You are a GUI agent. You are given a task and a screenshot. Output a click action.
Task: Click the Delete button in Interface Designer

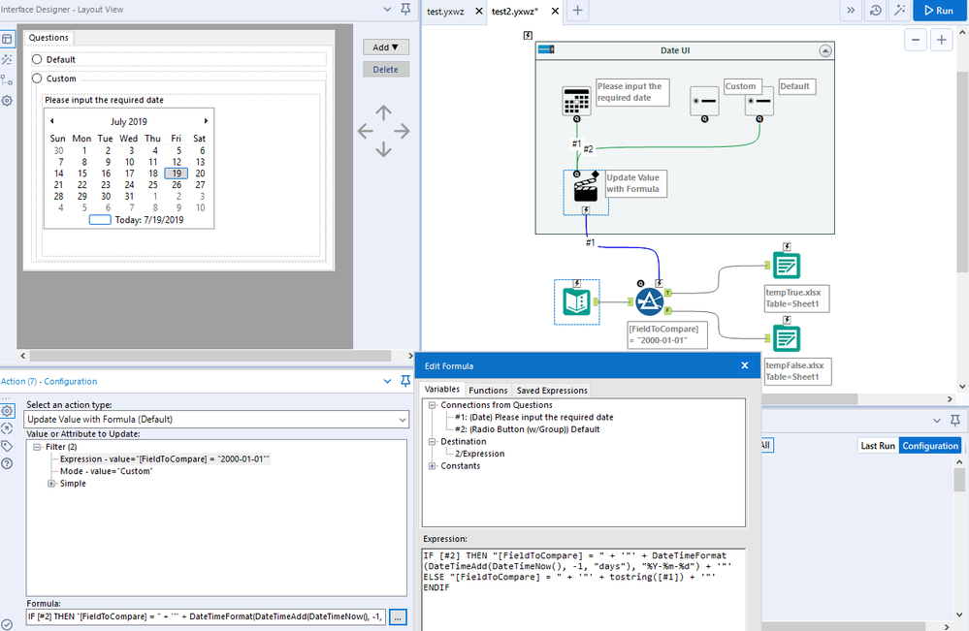[386, 69]
